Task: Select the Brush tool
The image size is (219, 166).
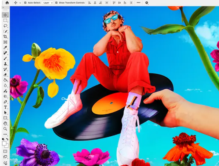Action: click(5, 59)
